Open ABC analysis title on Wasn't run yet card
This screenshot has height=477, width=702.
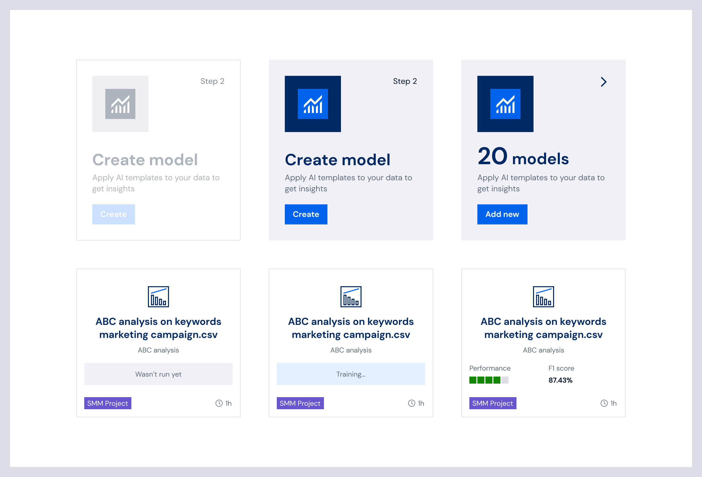tap(158, 328)
